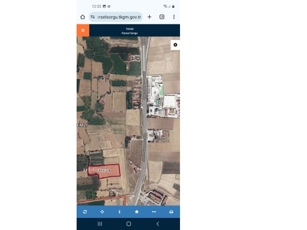Locate my position with crosshair icon
Viewport: 307px width, 230px height.
102,212
